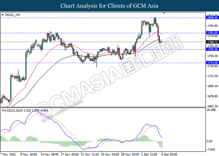
Task: Click the 1778.80 price axis value
Action: 213,36
